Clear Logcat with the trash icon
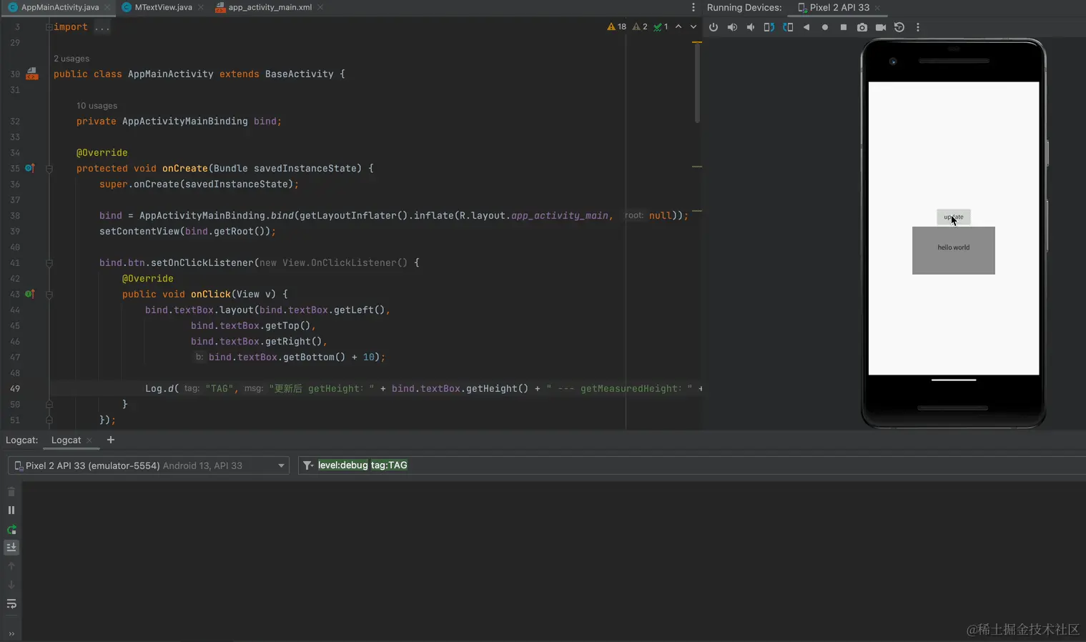The width and height of the screenshot is (1086, 642). pyautogui.click(x=11, y=491)
